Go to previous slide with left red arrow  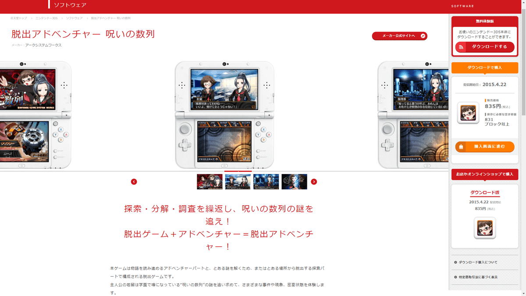coord(134,182)
